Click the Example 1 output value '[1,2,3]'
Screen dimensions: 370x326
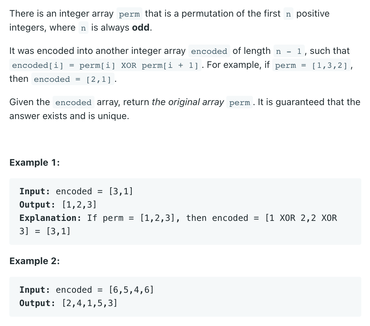tap(79, 205)
